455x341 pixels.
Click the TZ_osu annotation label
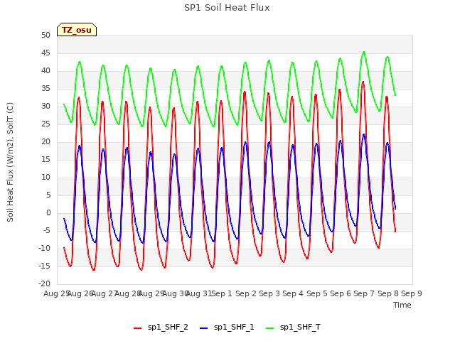77,30
